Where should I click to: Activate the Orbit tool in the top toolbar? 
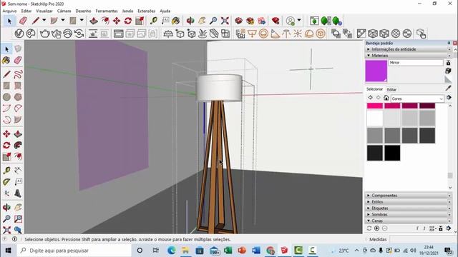(190, 21)
